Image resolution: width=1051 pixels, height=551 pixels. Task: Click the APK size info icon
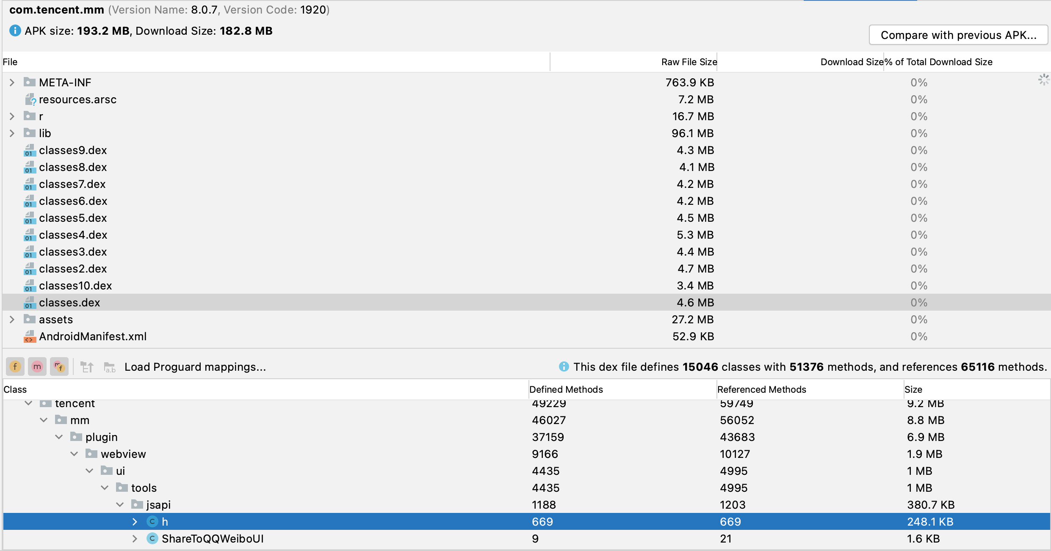[x=15, y=31]
